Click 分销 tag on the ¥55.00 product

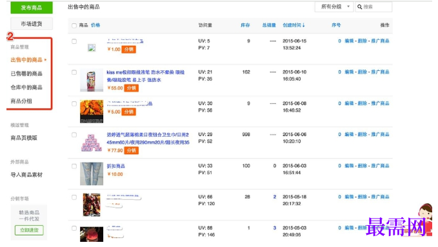[132, 88]
